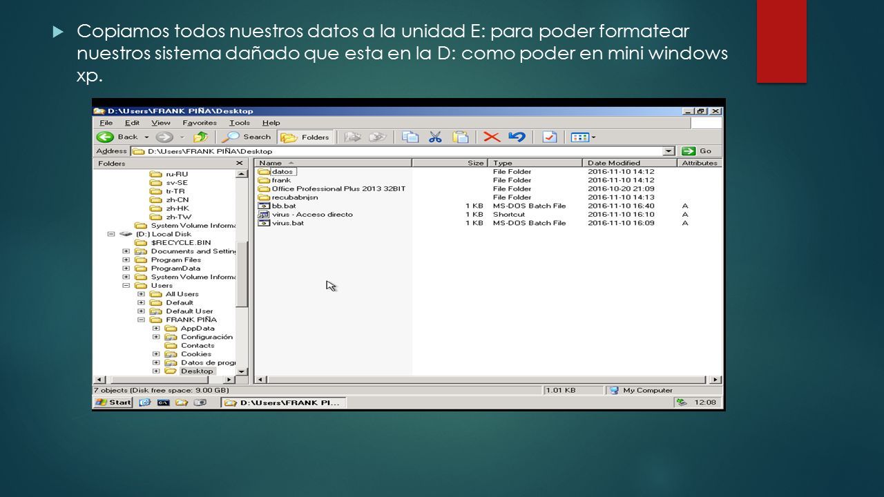
Task: Open the Forward history dropdown arrow
Action: (182, 137)
